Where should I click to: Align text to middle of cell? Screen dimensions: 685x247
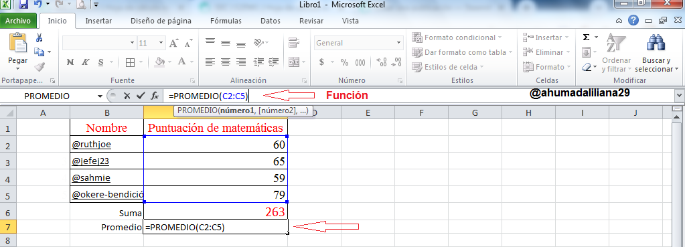coord(226,43)
